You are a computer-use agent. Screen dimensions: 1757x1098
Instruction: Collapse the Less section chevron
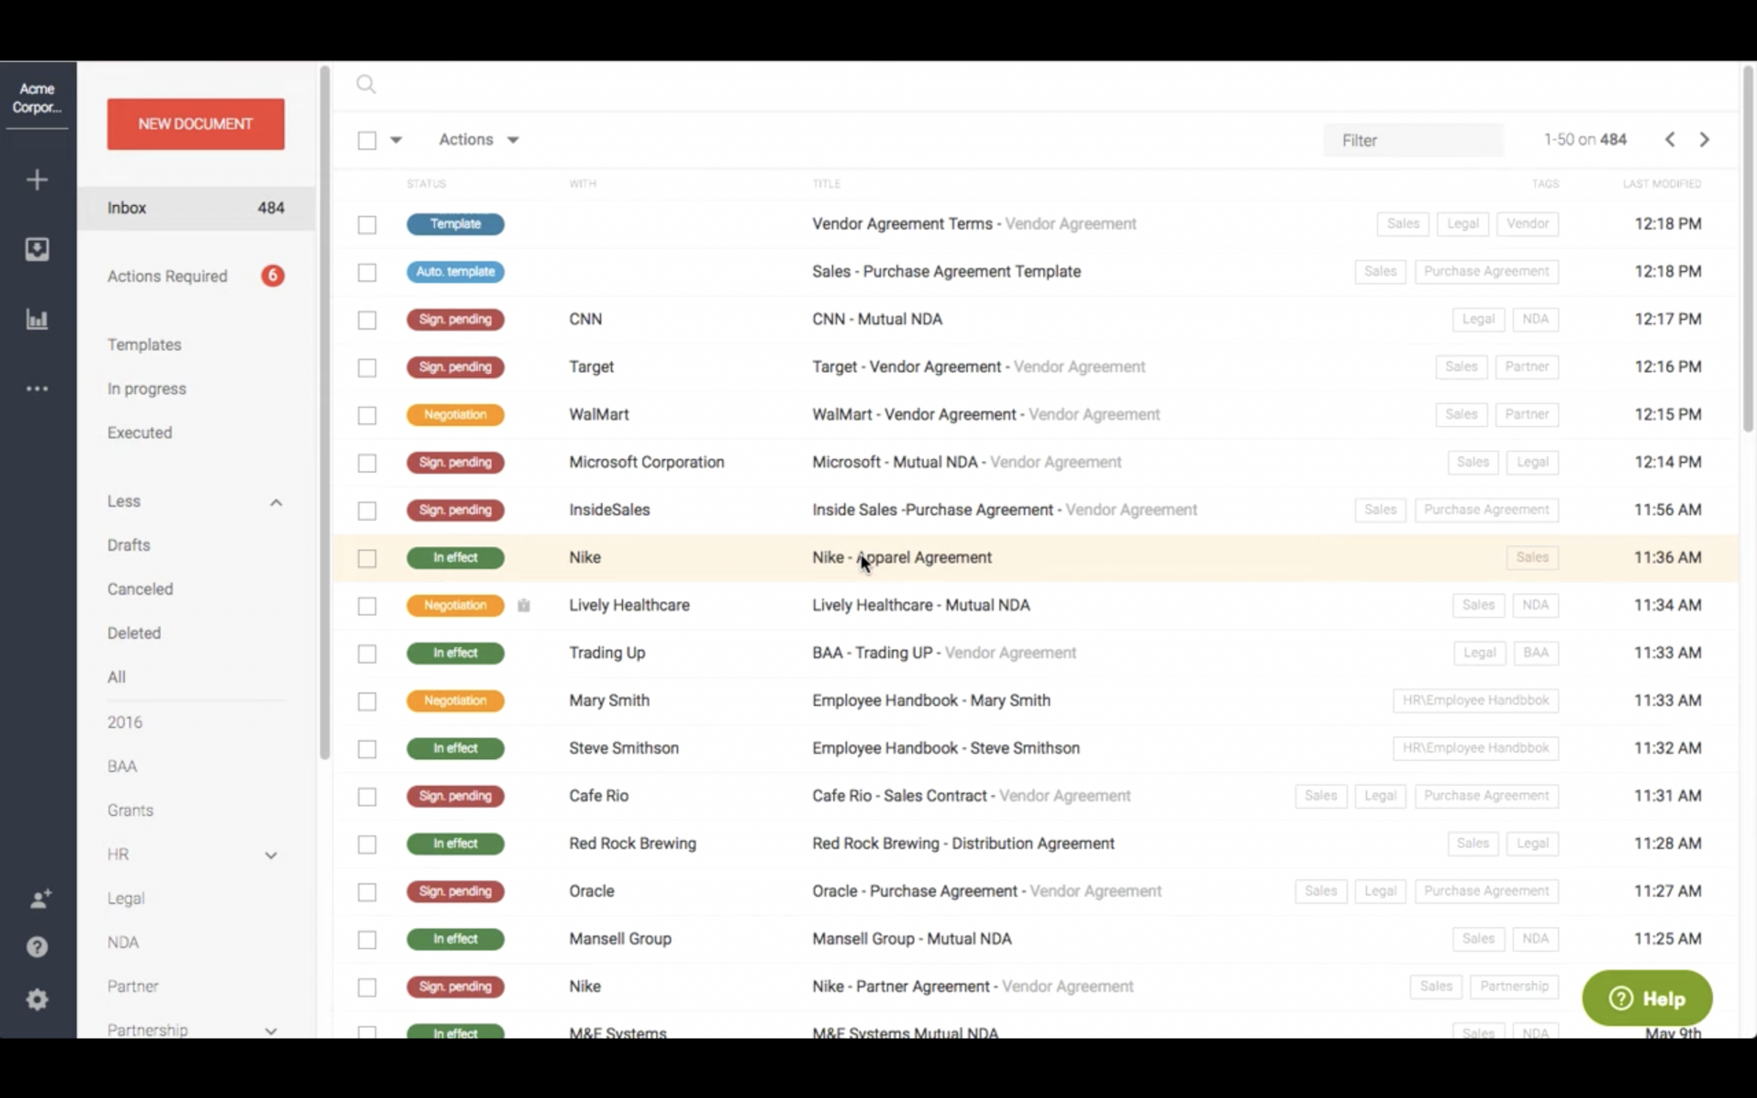[x=275, y=503]
